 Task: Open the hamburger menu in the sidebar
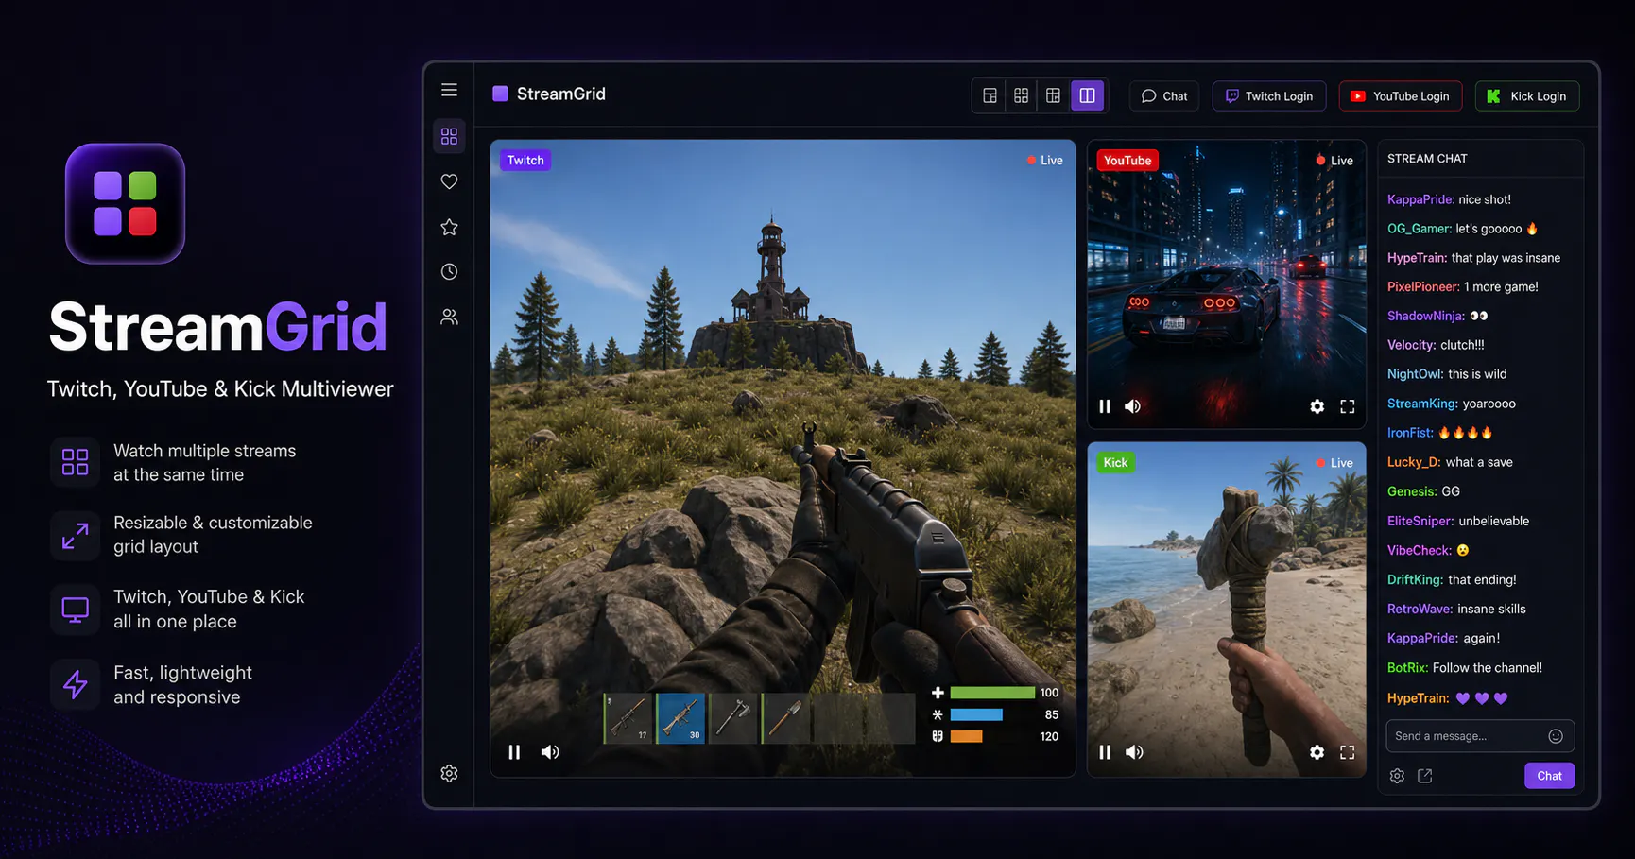449,90
